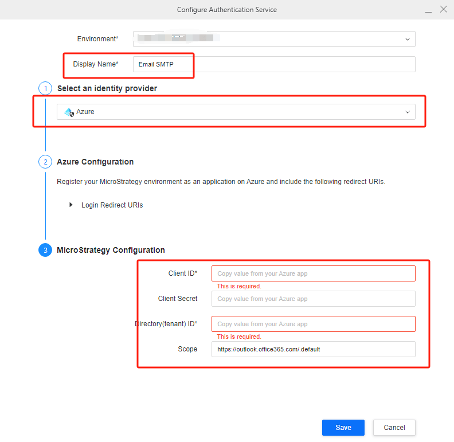Screen dimensions: 454x442
Task: Close the Configure Authentication Service dialog
Action: click(x=443, y=10)
